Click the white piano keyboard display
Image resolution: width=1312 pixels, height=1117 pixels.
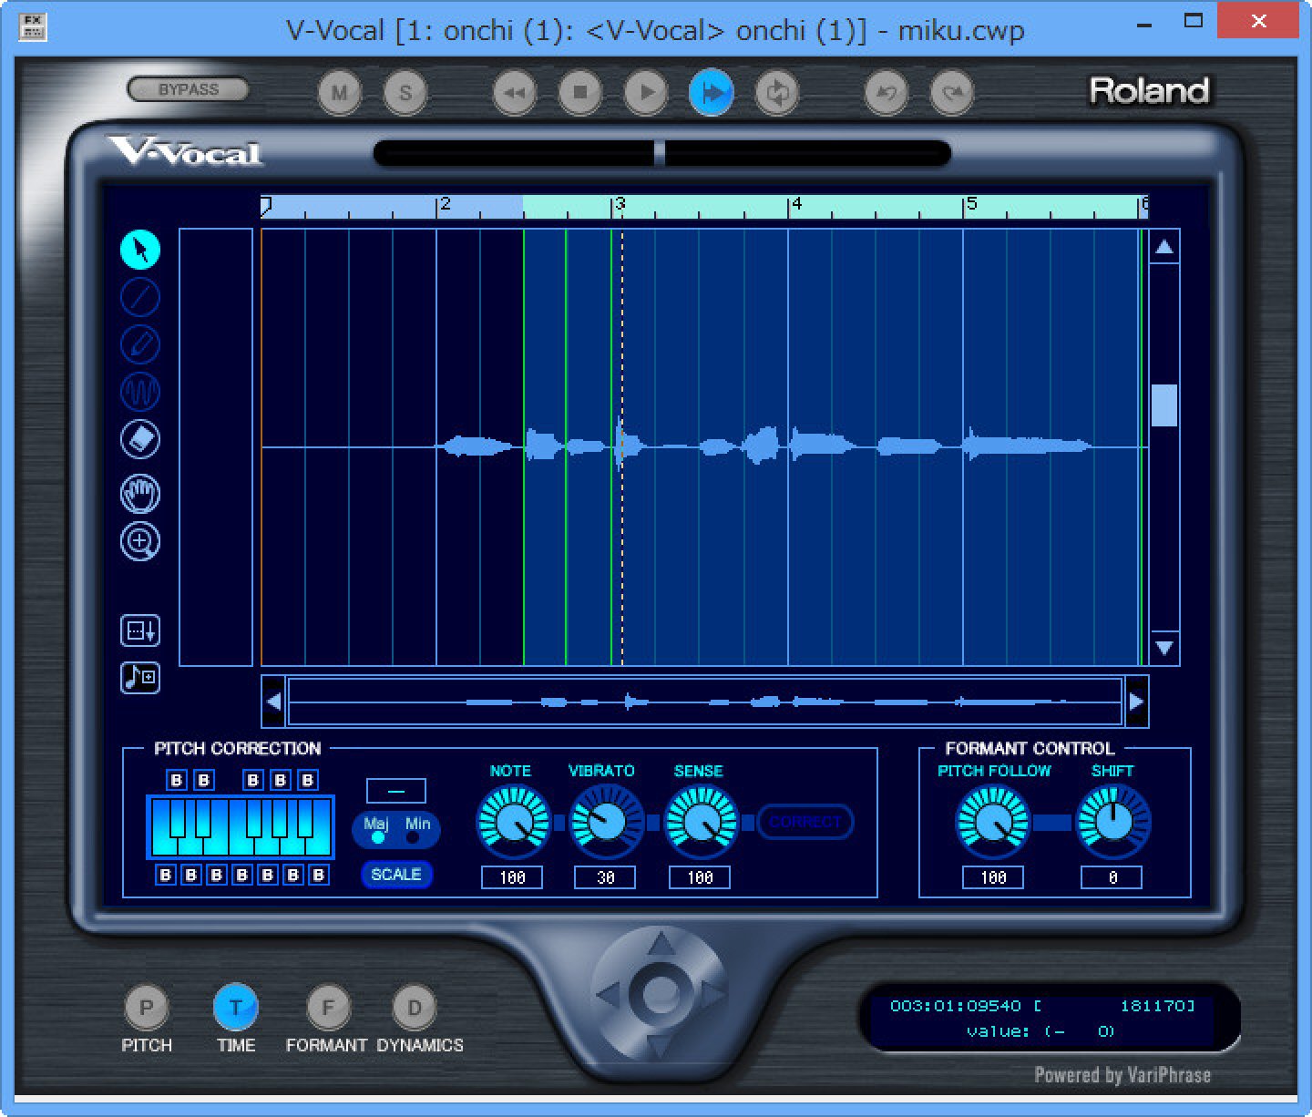tap(241, 827)
